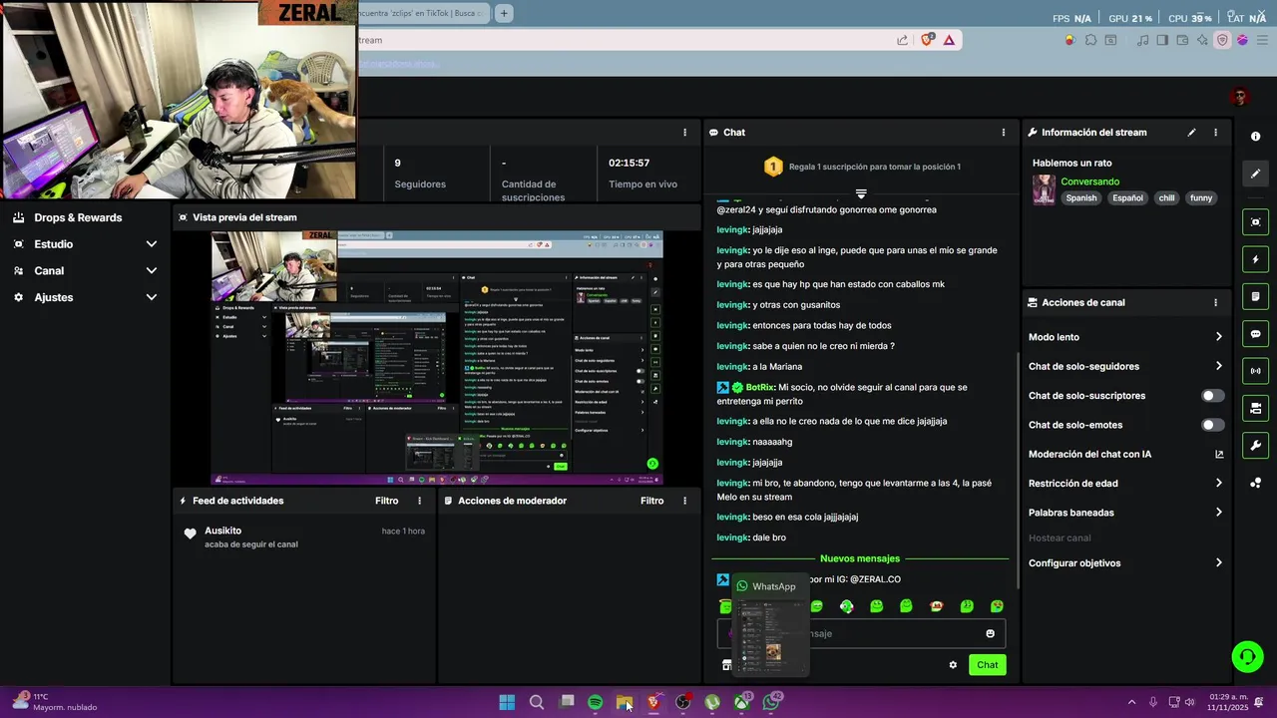Open Configurar objetivos arrow

[1218, 563]
